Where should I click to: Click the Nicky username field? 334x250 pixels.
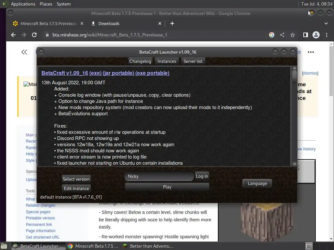pyautogui.click(x=159, y=176)
